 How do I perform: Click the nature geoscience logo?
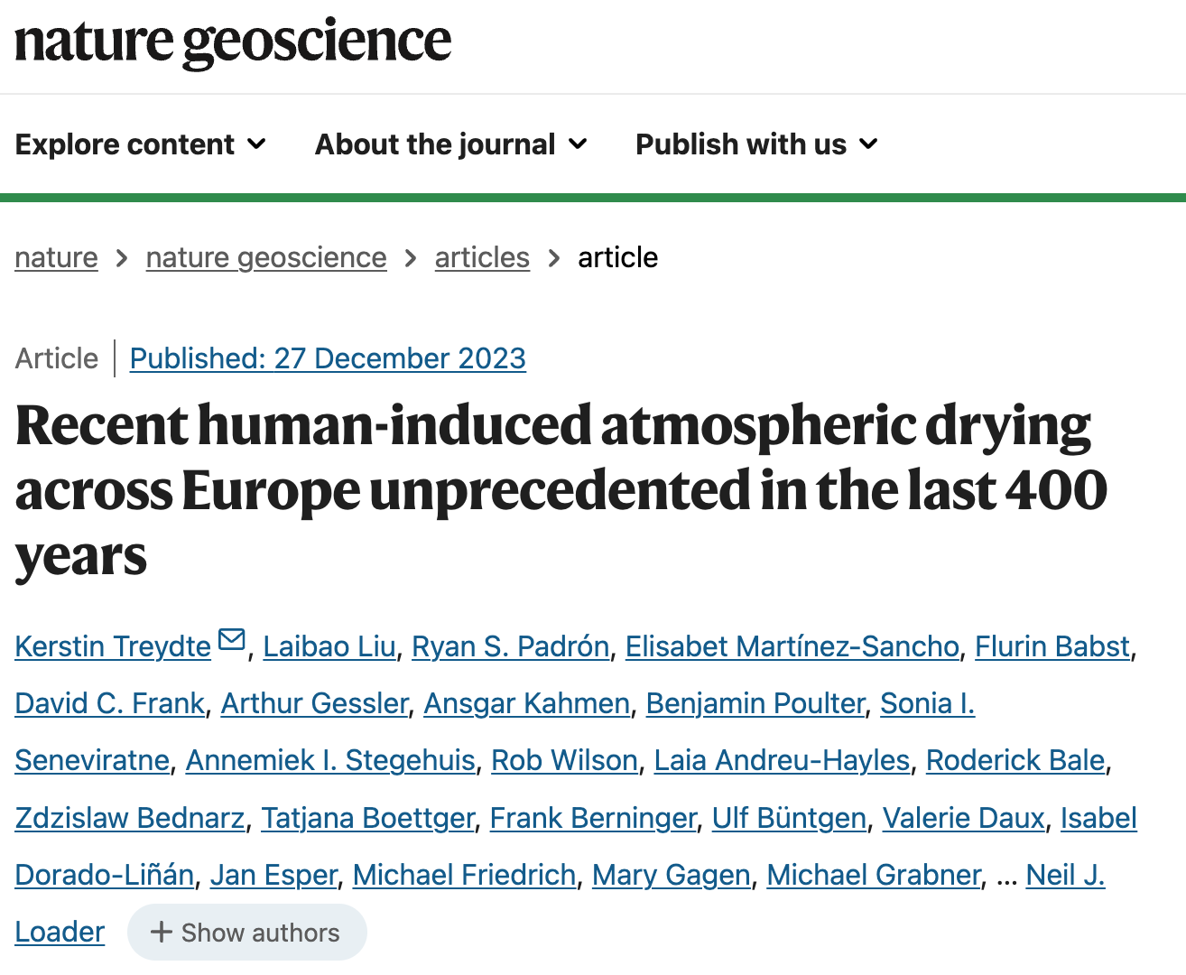point(233,42)
